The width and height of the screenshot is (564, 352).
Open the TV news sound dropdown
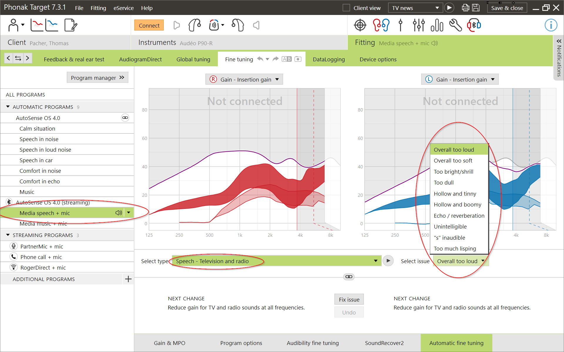(415, 8)
